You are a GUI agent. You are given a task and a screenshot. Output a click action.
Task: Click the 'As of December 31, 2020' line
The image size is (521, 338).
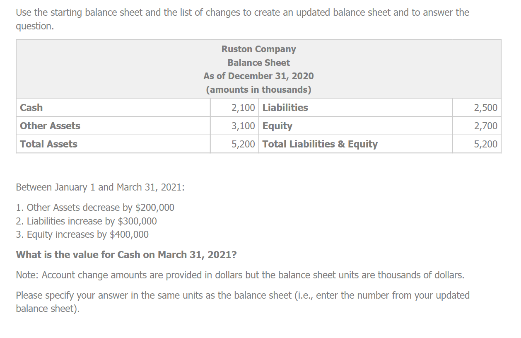(x=258, y=76)
